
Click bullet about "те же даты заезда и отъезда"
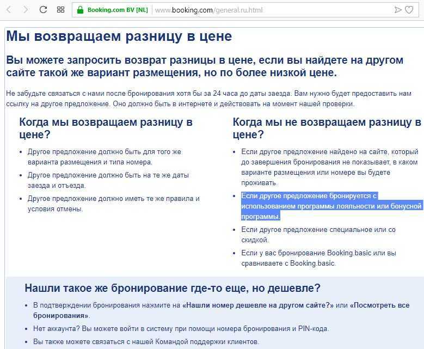(108, 180)
